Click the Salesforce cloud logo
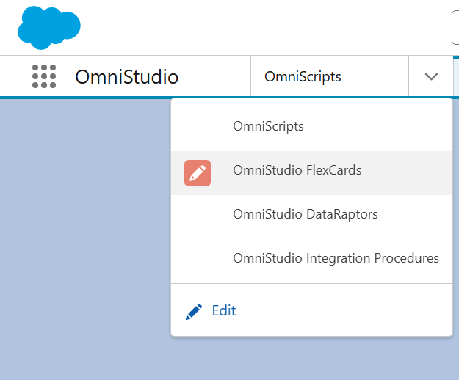This screenshot has height=380, width=459. click(48, 27)
